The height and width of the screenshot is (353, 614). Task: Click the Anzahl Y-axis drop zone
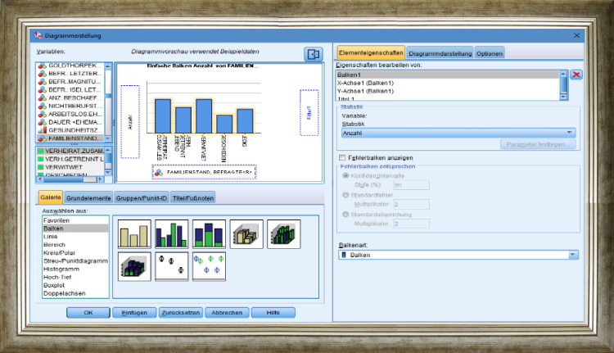pos(130,122)
